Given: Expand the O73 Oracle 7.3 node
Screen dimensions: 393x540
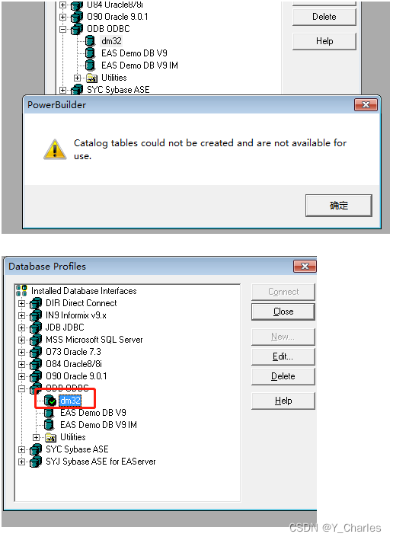Looking at the screenshot, I should point(21,353).
